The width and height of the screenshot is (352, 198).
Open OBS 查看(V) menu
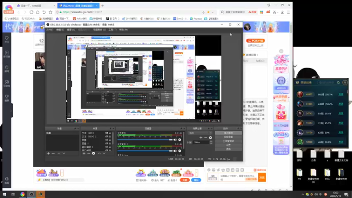(71, 29)
